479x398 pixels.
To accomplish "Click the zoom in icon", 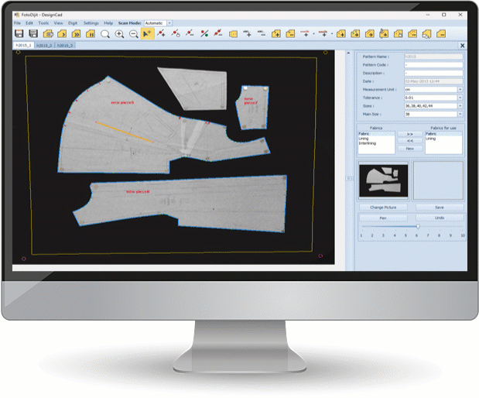I will (x=119, y=34).
